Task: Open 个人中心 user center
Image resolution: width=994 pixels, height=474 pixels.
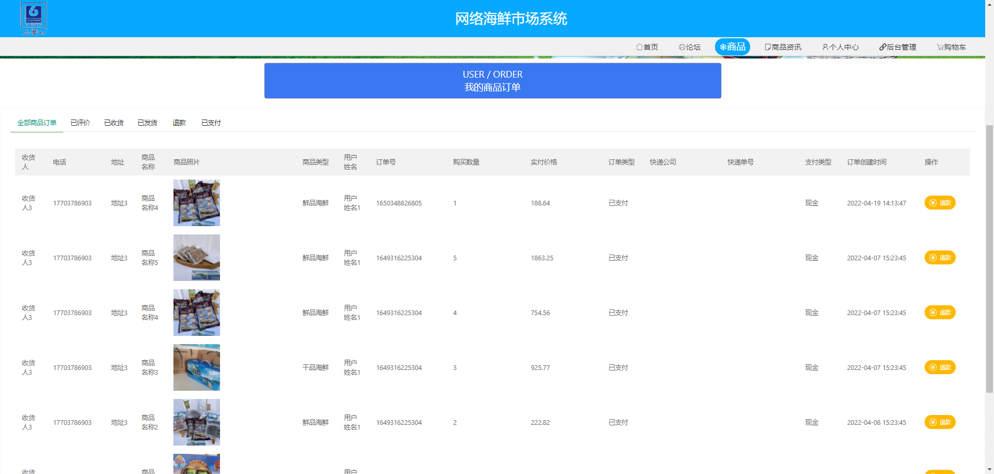Action: (840, 47)
